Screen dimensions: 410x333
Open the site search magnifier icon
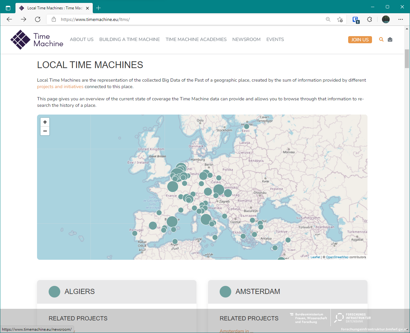381,39
